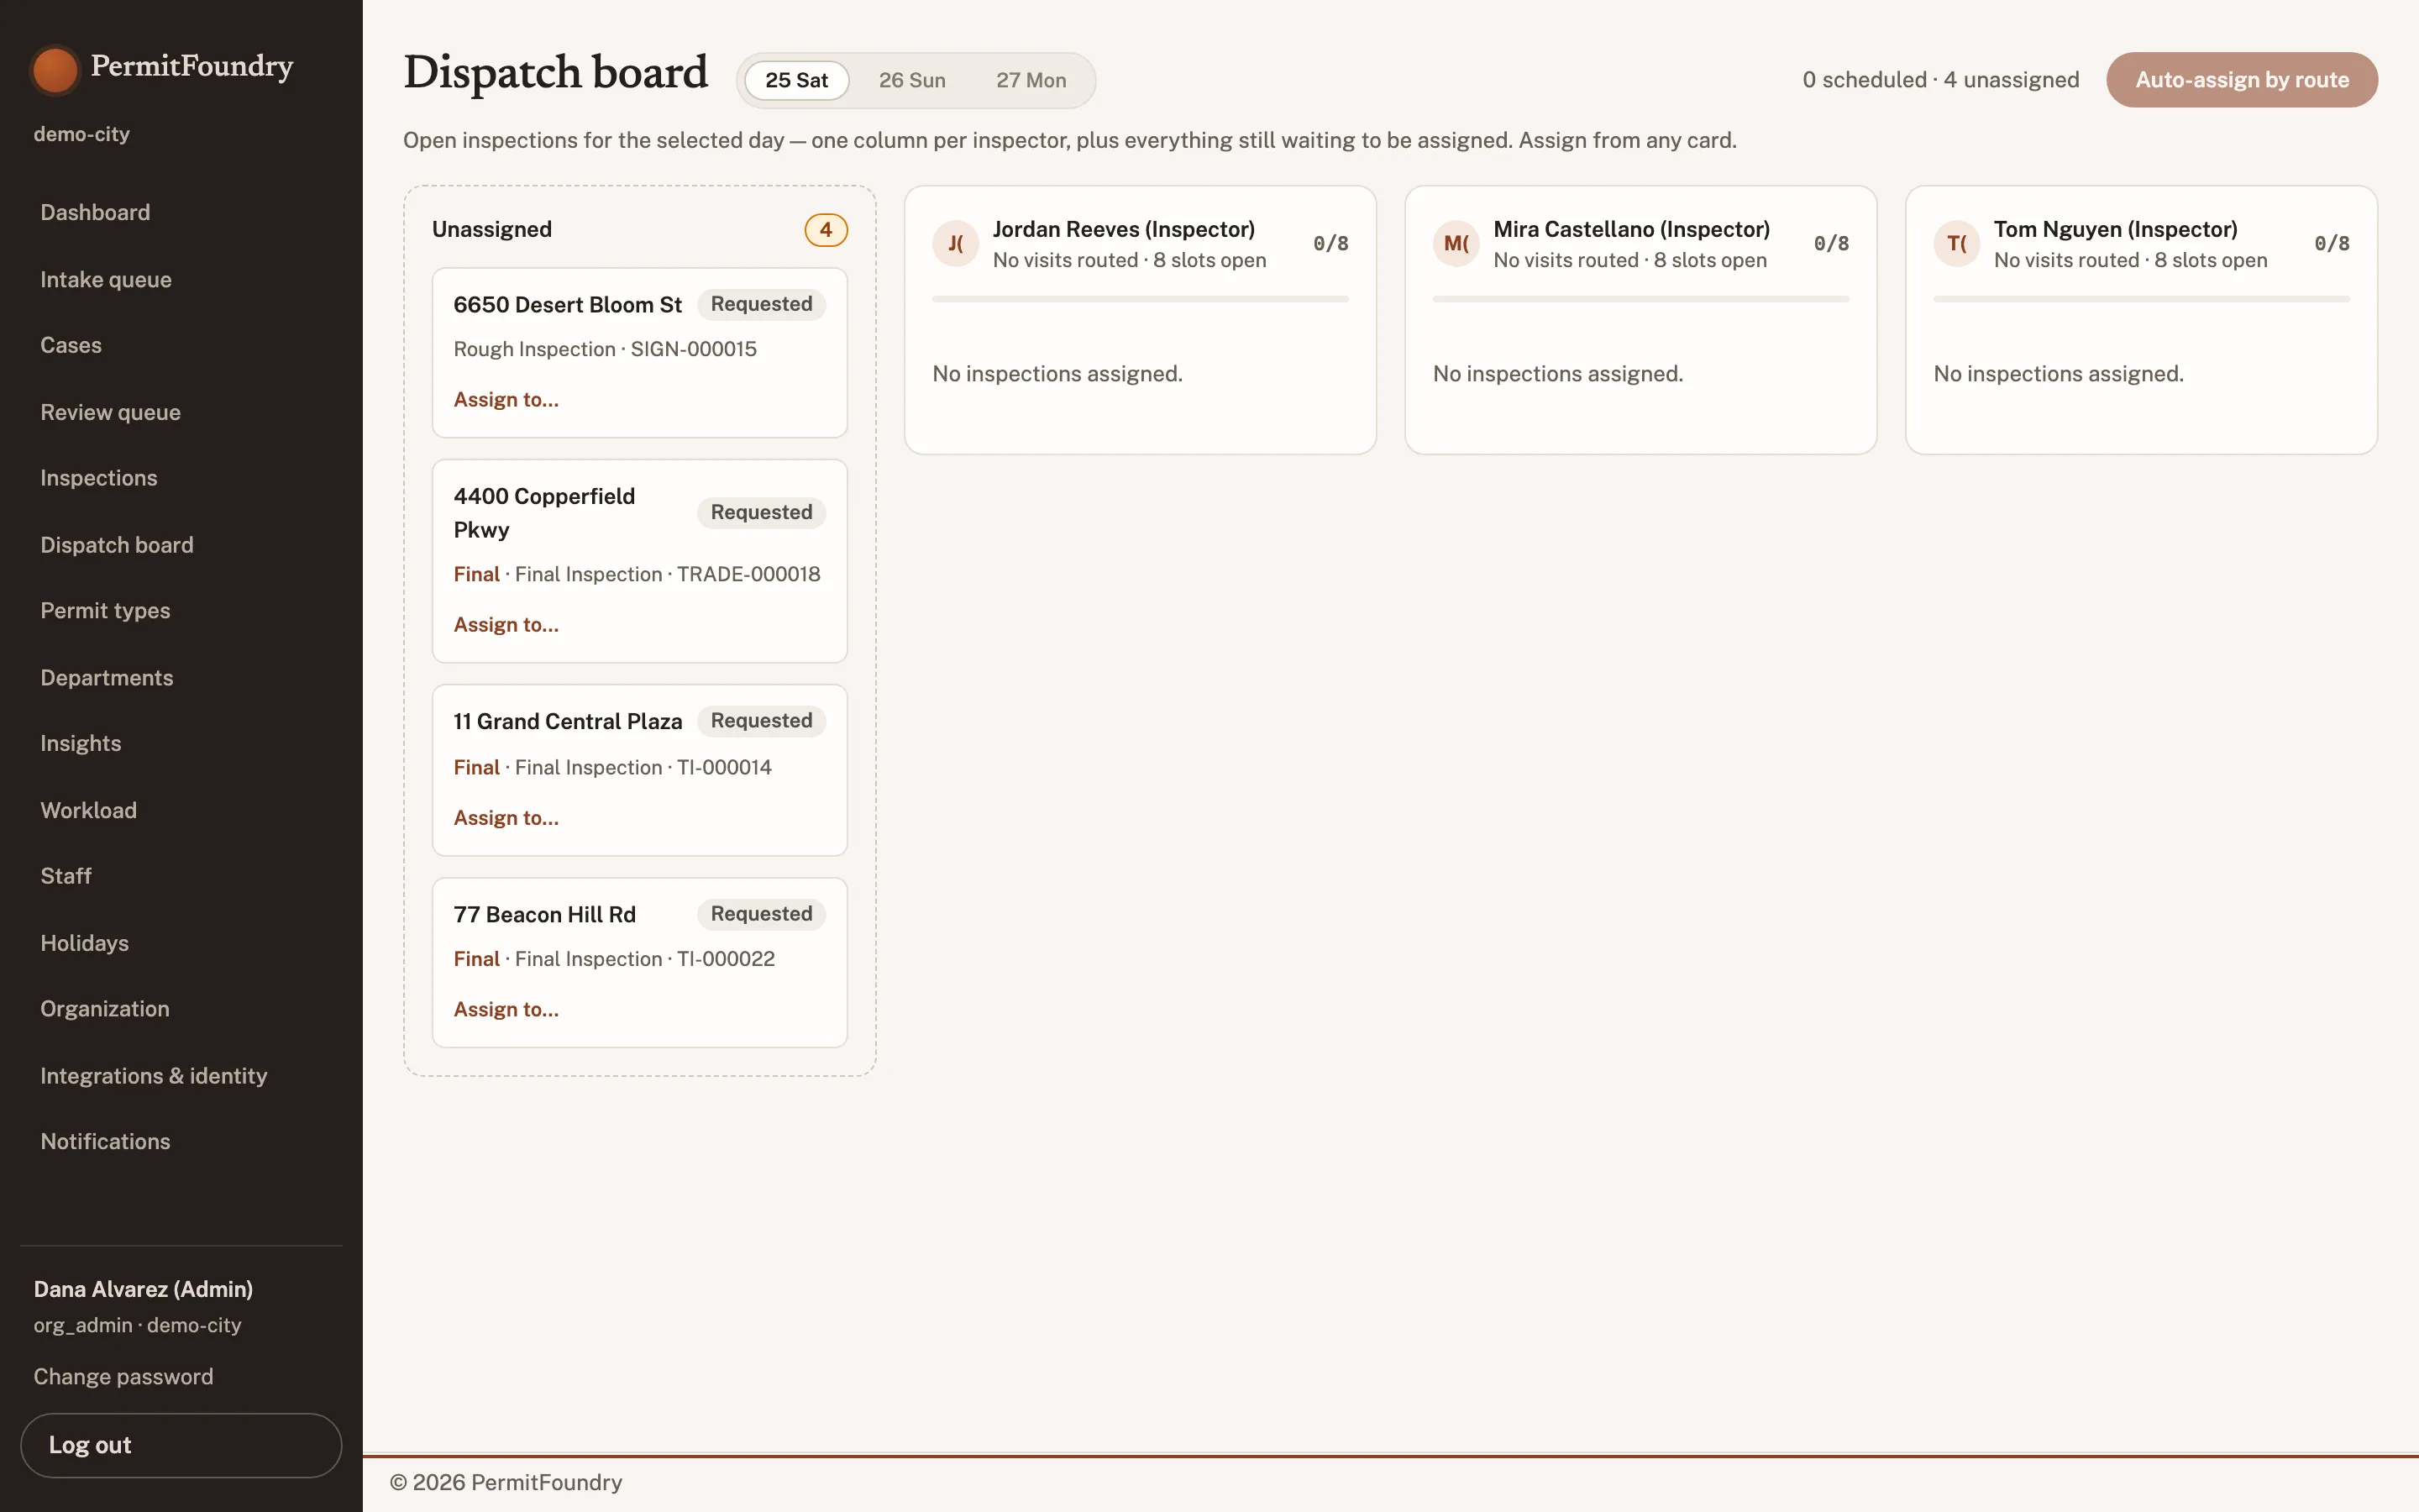Click Jordan Reeves capacity progress bar
This screenshot has width=2419, height=1512.
[1141, 299]
